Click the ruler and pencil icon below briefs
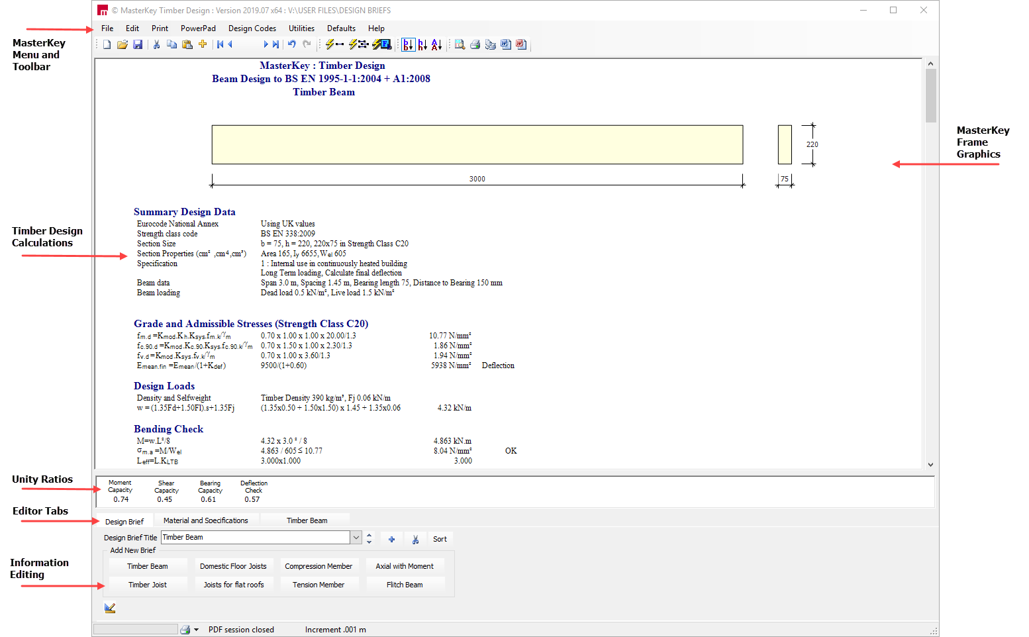 pos(110,608)
